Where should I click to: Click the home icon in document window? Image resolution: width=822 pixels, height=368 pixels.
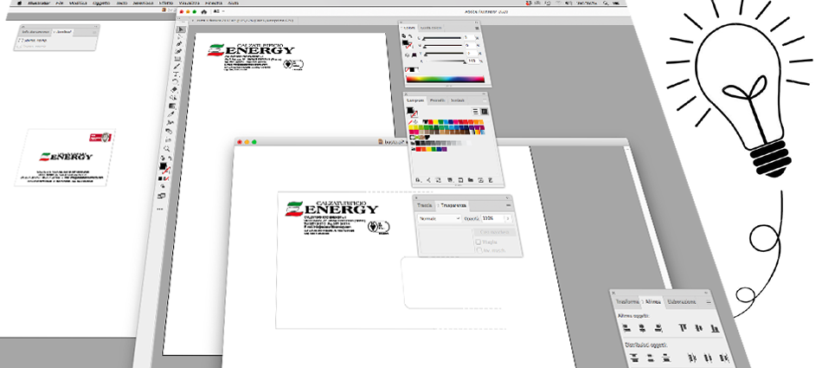pyautogui.click(x=204, y=11)
